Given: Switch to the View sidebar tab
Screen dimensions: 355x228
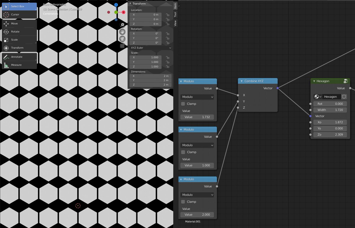Looking at the screenshot, I should (x=175, y=23).
